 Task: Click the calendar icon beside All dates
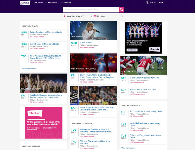click(95, 16)
